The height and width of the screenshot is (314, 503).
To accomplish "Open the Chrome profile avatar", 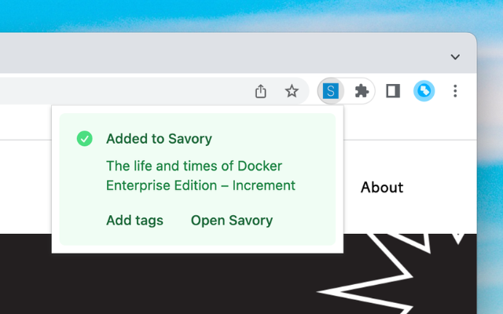I will [424, 92].
